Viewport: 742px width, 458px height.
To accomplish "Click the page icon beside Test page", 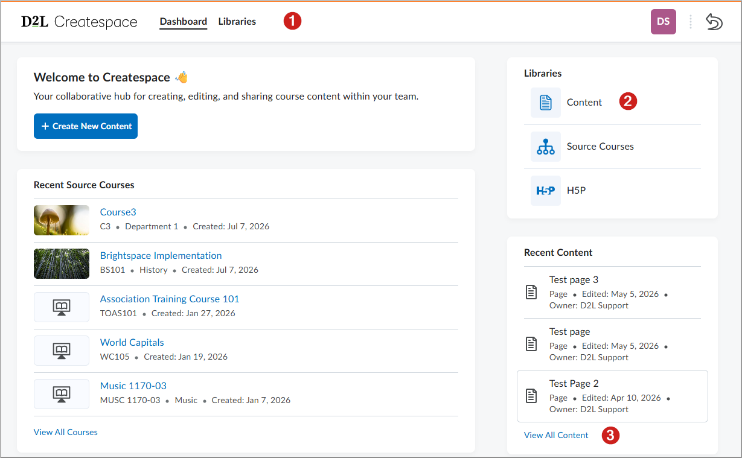I will click(x=531, y=345).
